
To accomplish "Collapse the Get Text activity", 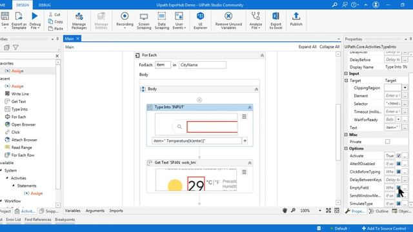I will [250, 163].
